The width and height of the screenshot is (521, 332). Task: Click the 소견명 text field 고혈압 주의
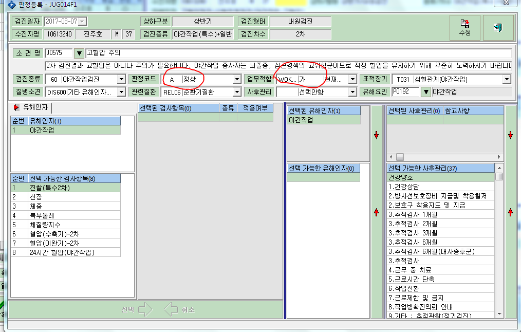coord(299,53)
